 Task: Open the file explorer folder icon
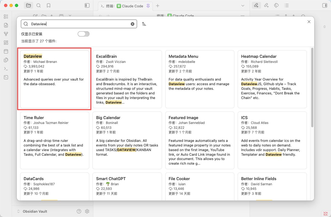pyautogui.click(x=28, y=5)
